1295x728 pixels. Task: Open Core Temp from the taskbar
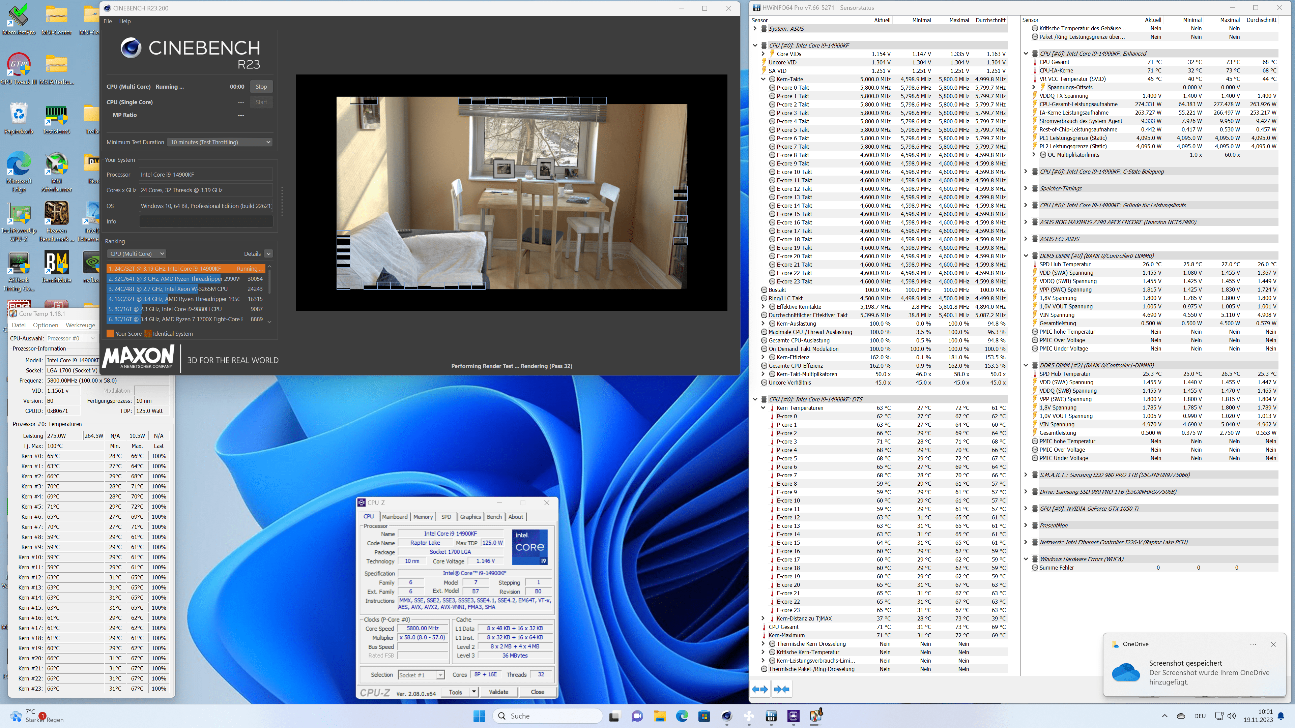[816, 716]
